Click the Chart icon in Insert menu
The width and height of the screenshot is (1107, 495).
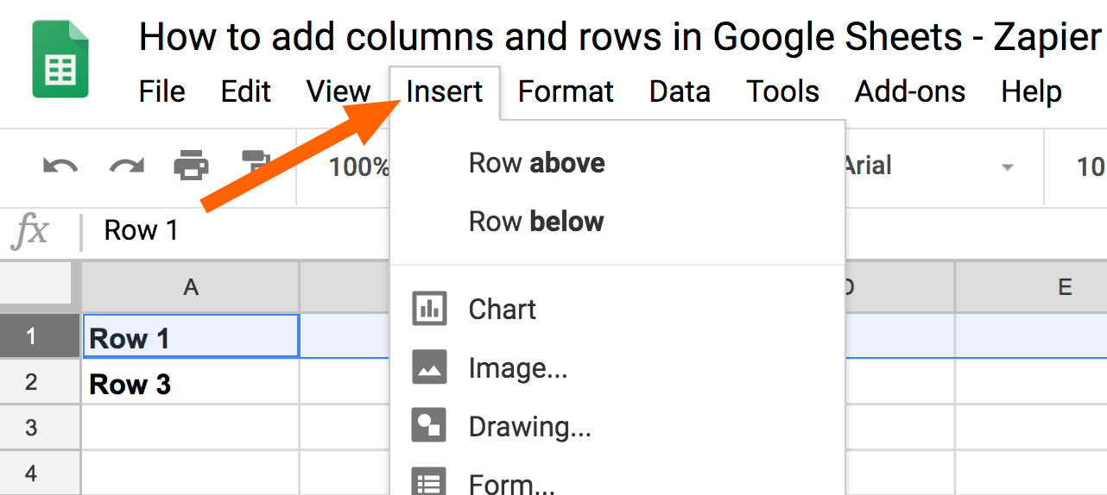pyautogui.click(x=429, y=309)
